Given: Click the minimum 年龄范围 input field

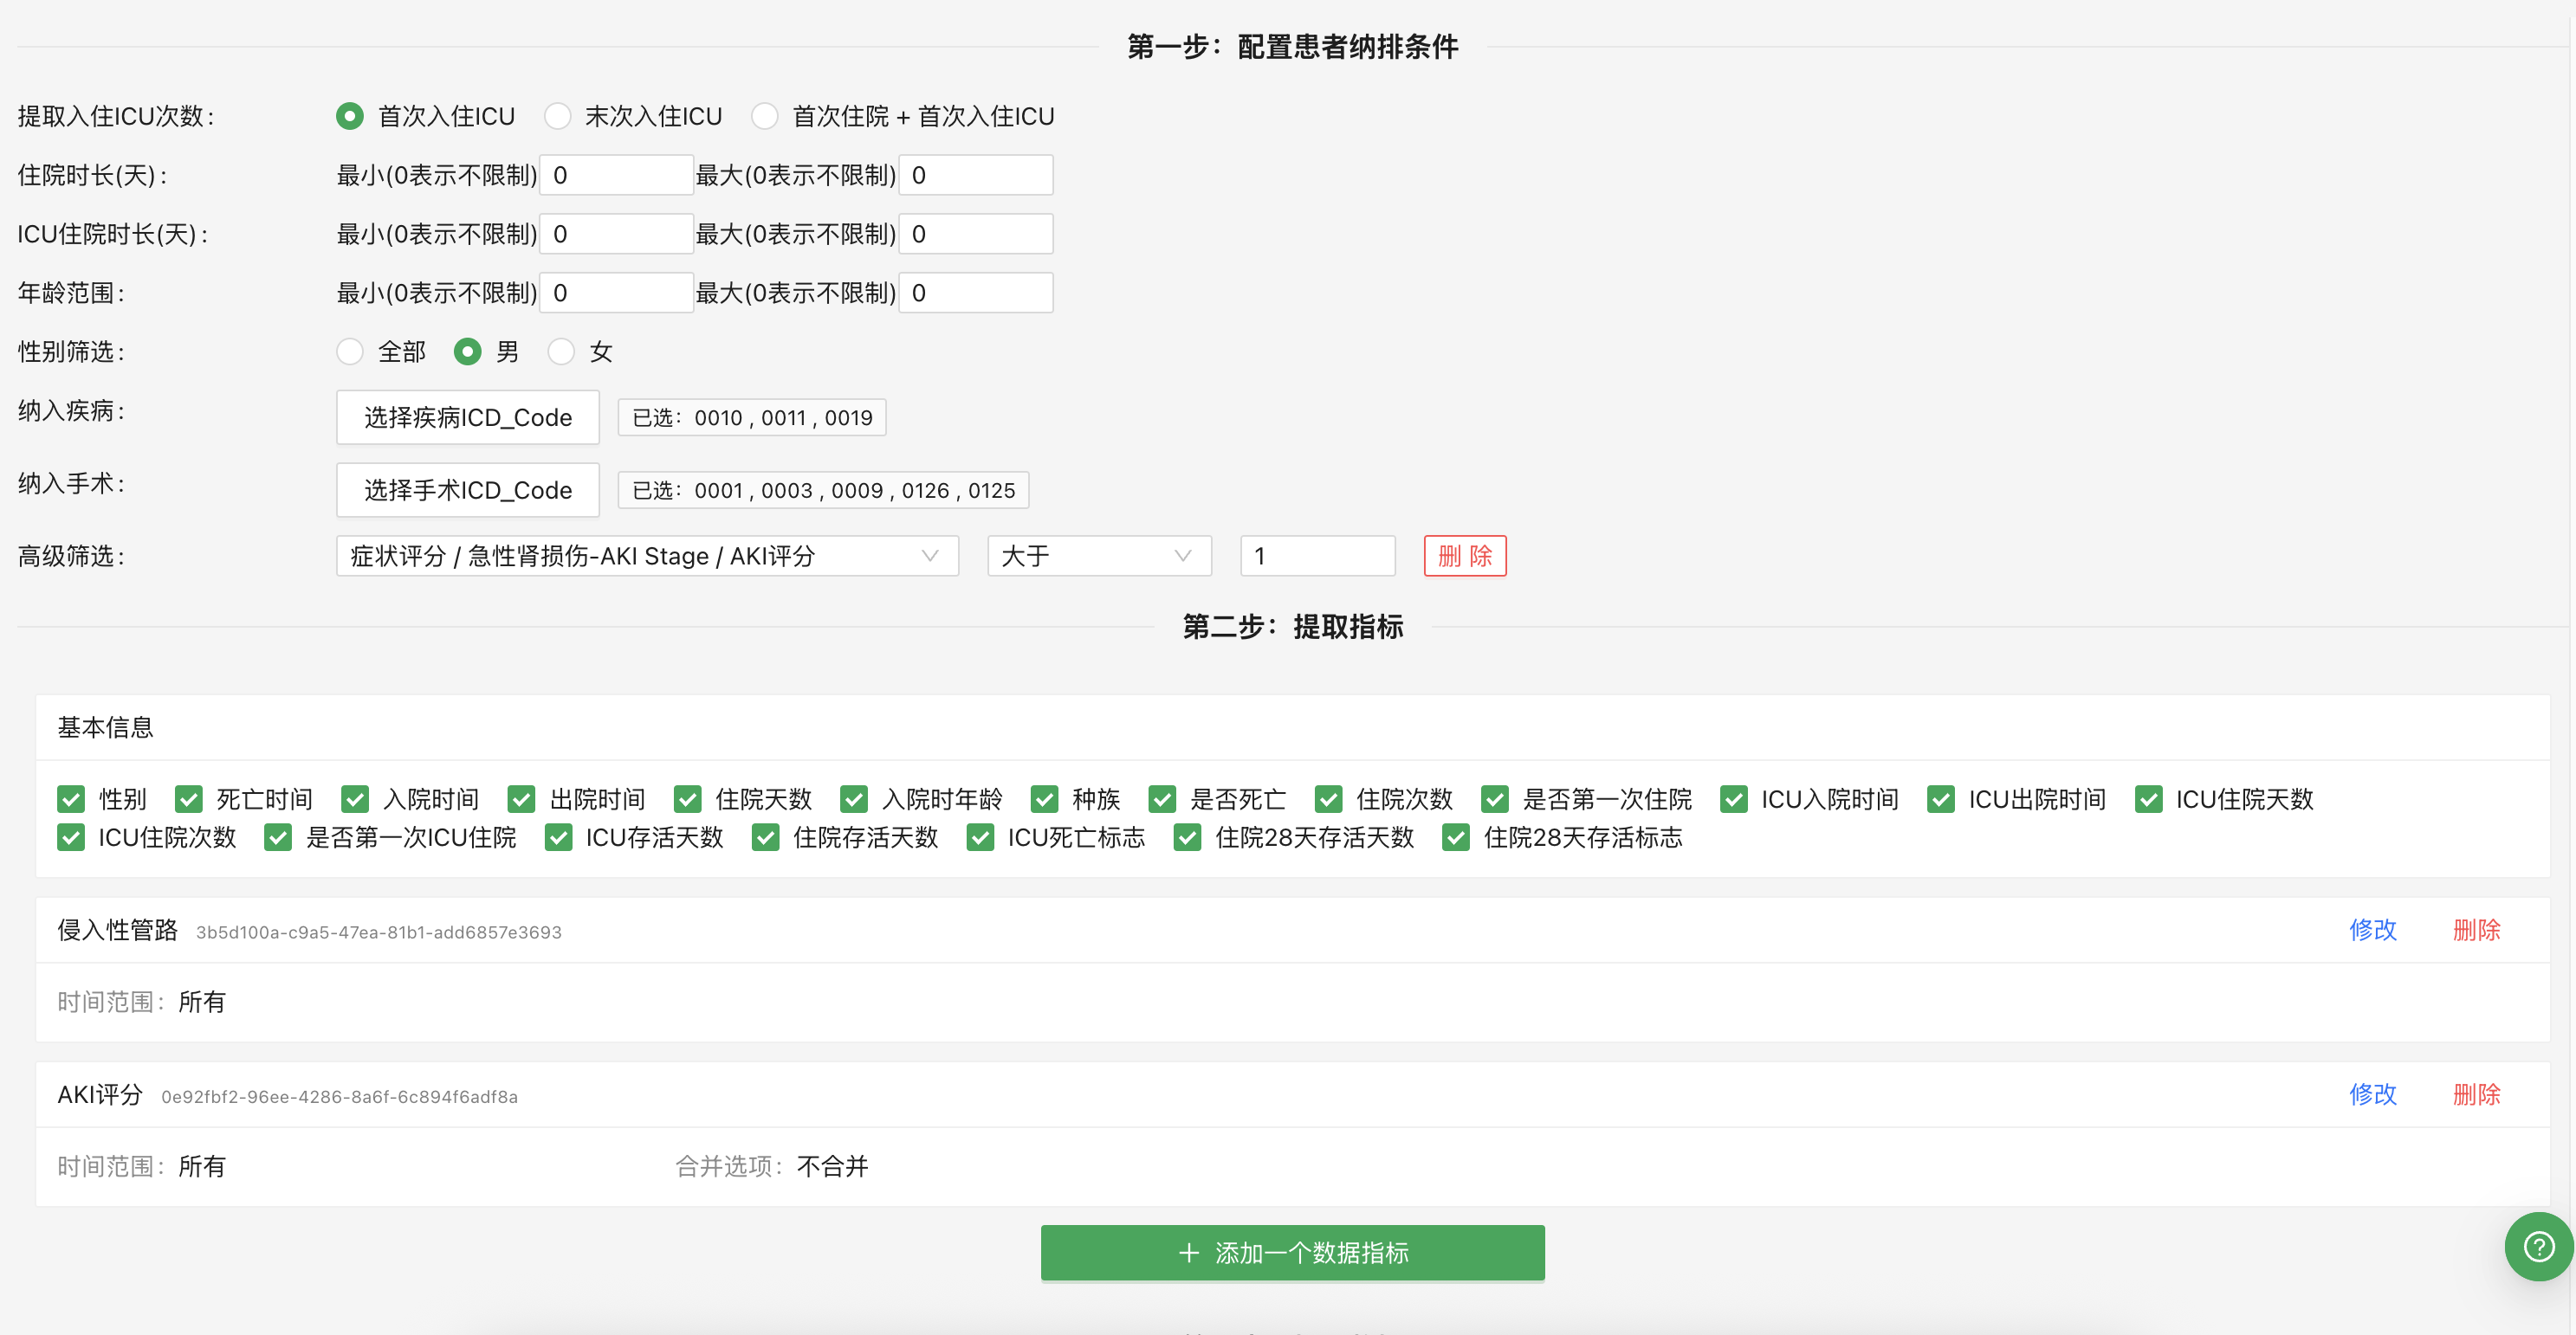Looking at the screenshot, I should tap(616, 293).
